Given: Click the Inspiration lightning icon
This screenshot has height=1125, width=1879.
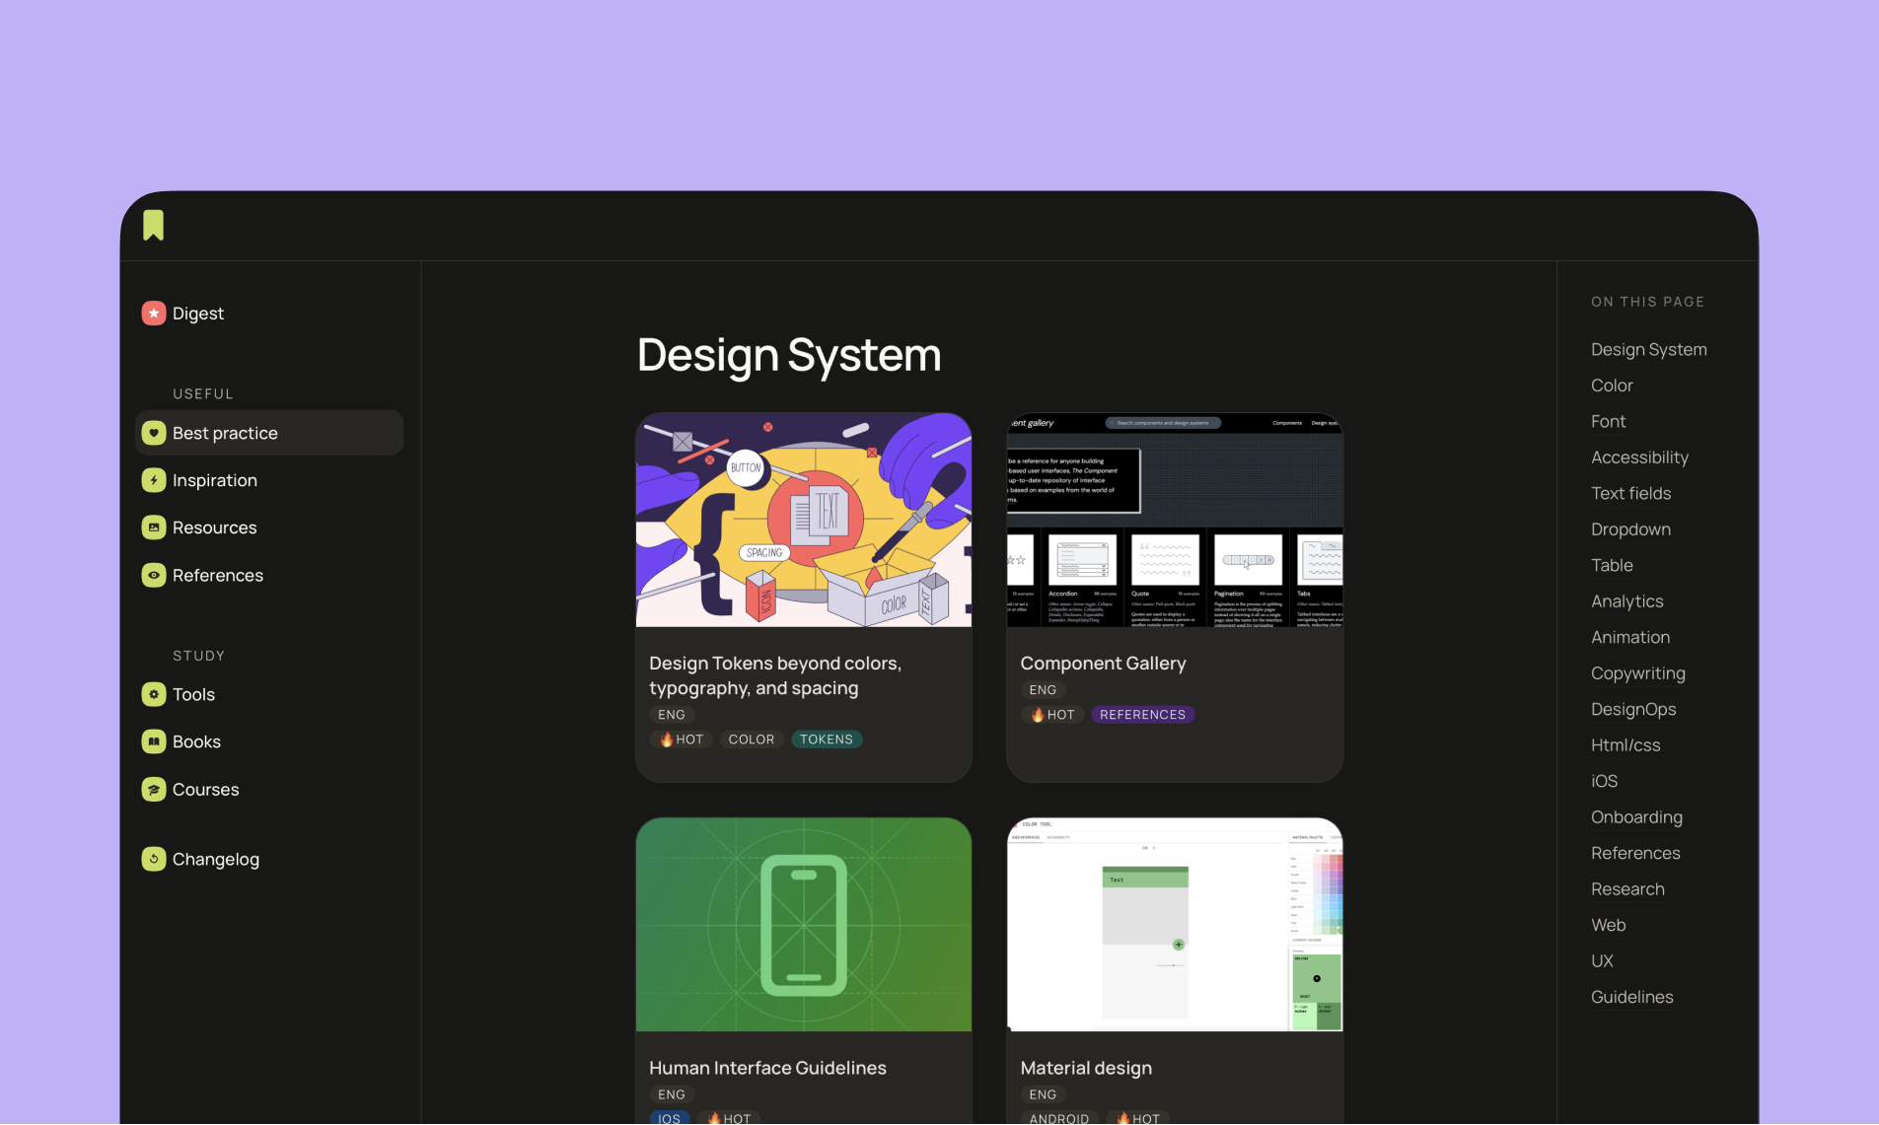Looking at the screenshot, I should click(154, 480).
